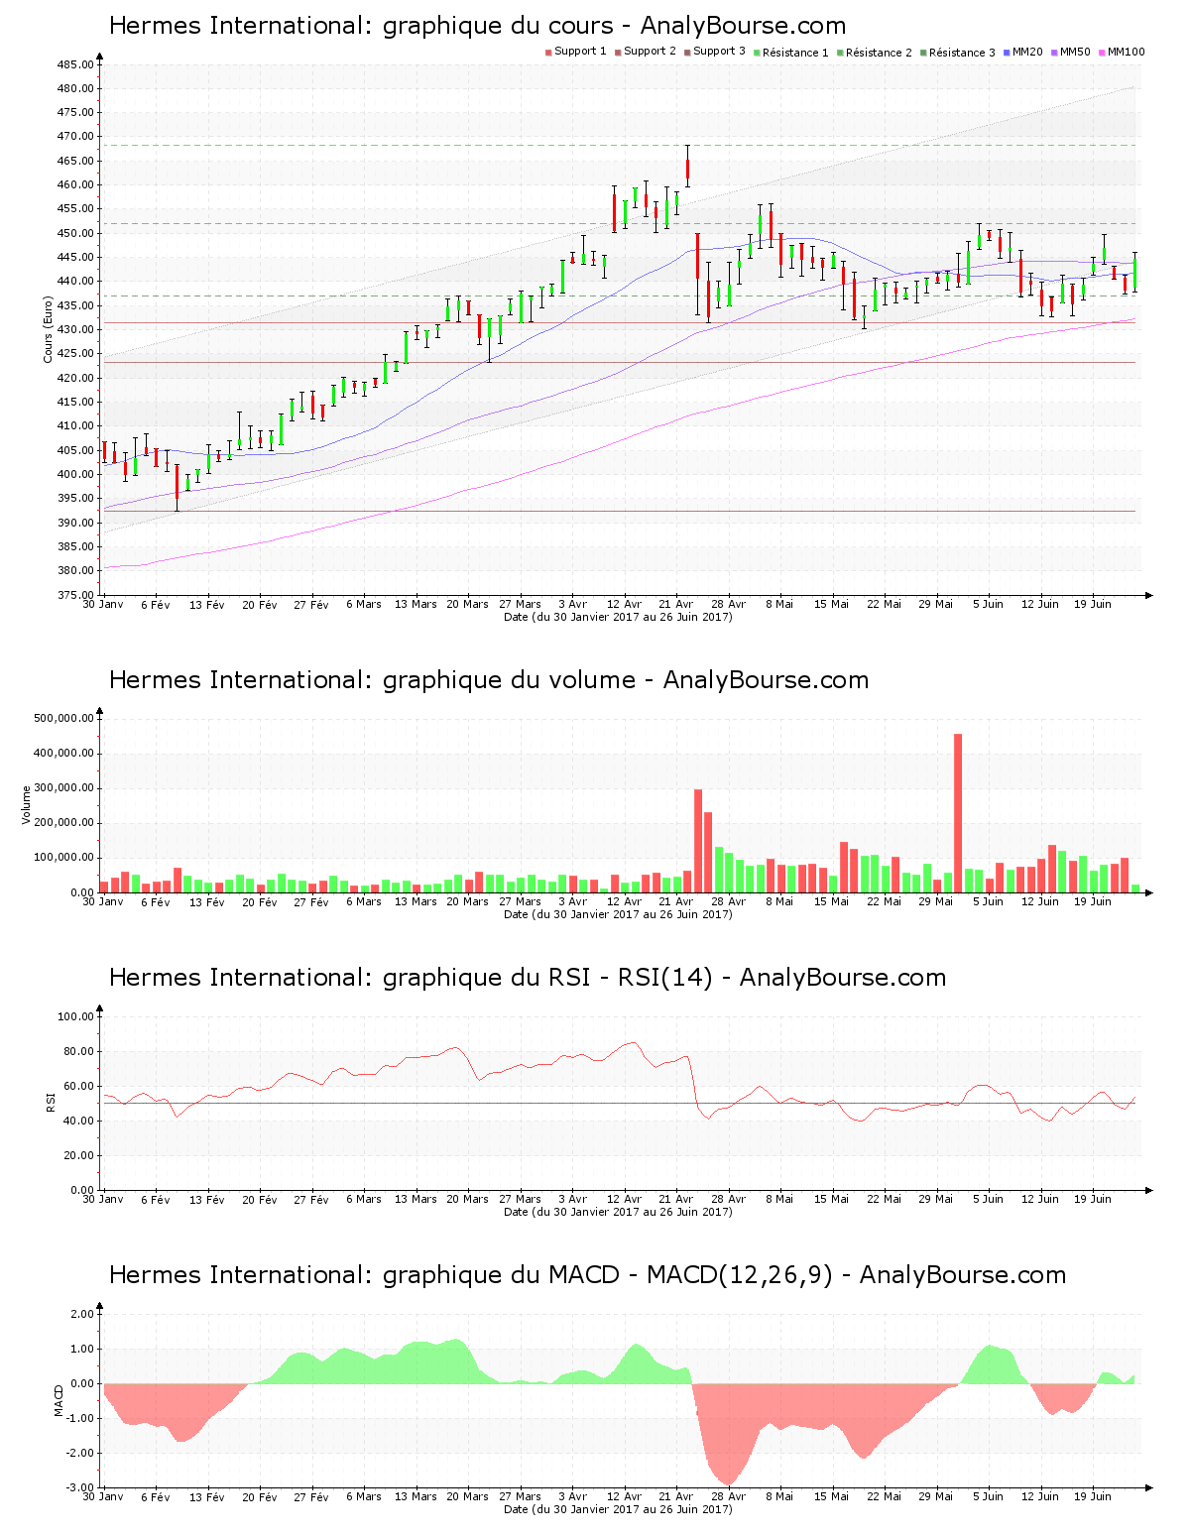The width and height of the screenshot is (1190, 1537).
Task: Click the 500,000.00 volume axis value
Action: [x=64, y=718]
